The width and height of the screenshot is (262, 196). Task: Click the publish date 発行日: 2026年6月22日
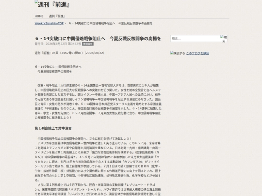(51, 44)
